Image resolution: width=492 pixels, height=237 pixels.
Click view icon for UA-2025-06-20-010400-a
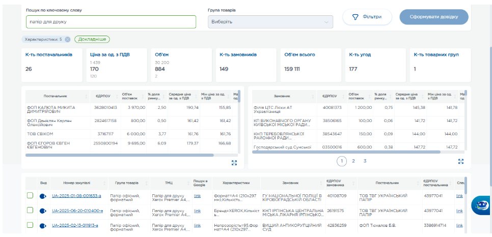(x=43, y=211)
